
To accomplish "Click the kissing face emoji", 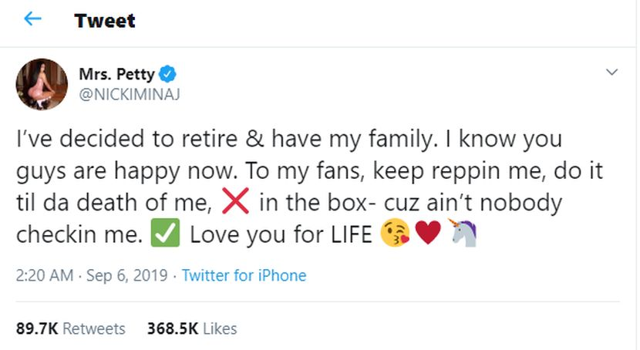I will [396, 234].
